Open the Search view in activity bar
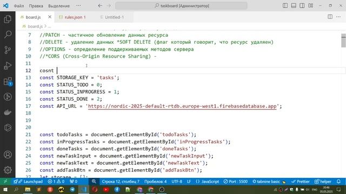 8,34
